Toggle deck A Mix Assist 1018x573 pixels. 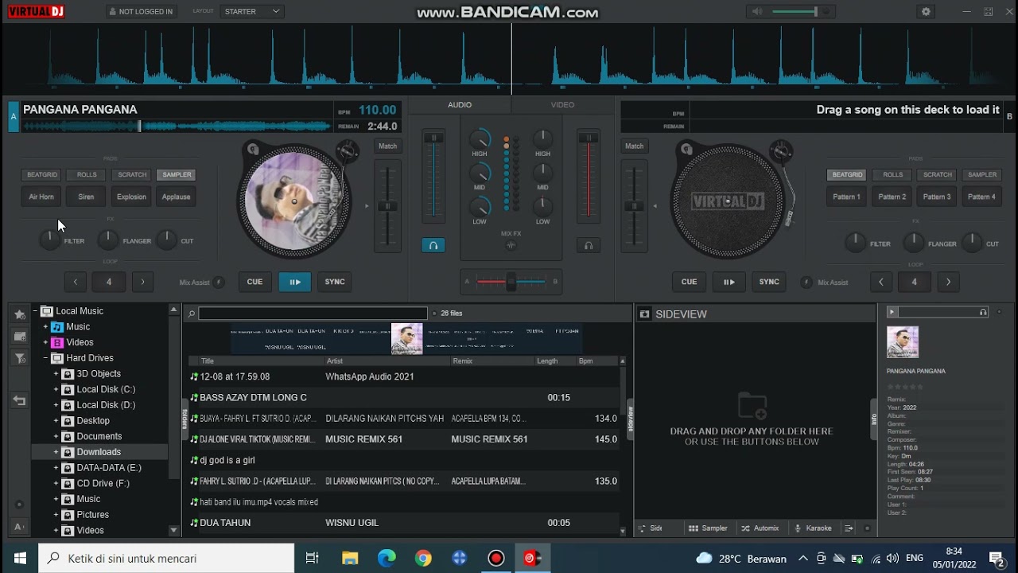pyautogui.click(x=219, y=283)
